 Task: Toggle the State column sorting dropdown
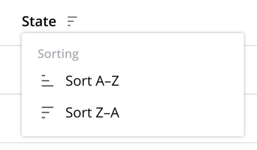tap(72, 21)
